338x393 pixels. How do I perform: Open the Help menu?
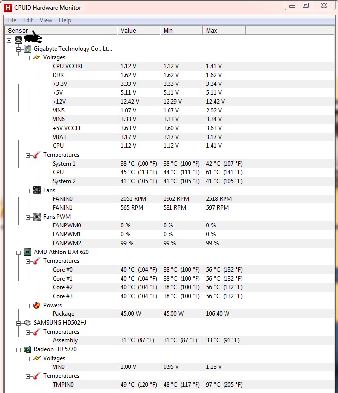tap(65, 20)
